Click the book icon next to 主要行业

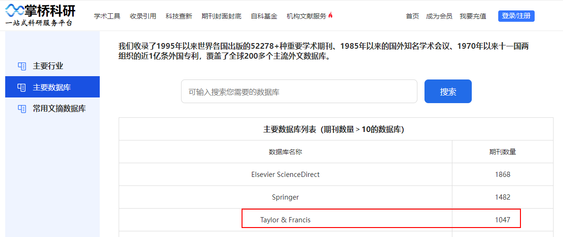click(x=22, y=66)
